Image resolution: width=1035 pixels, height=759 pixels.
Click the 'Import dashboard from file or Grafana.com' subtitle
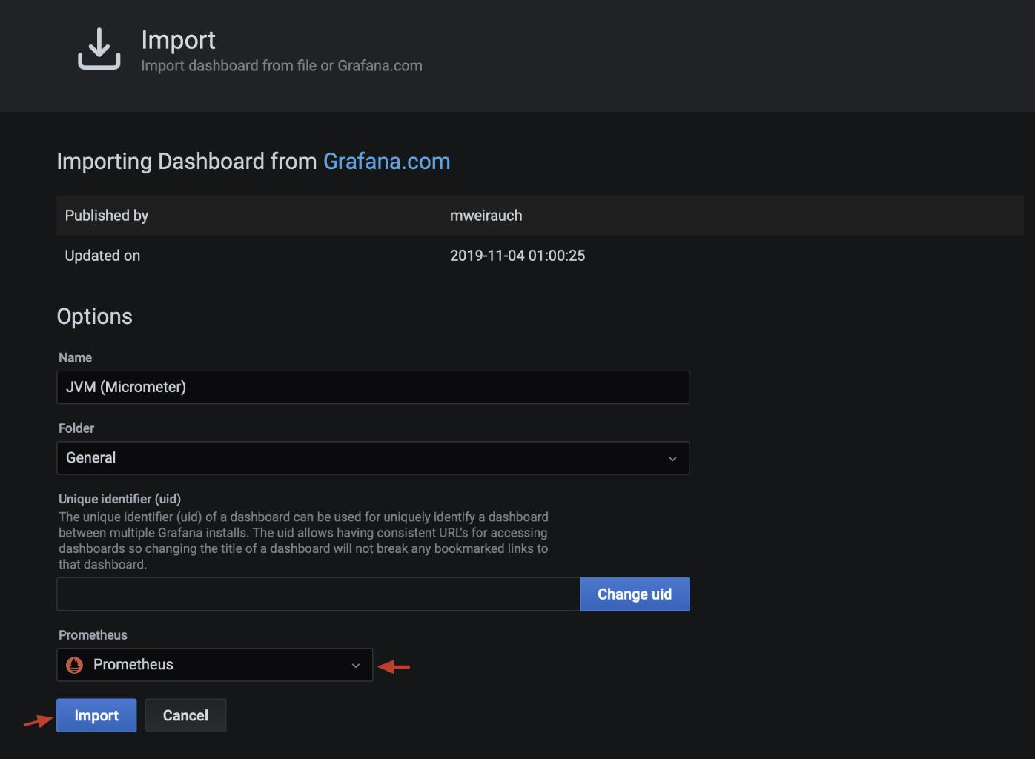coord(282,66)
